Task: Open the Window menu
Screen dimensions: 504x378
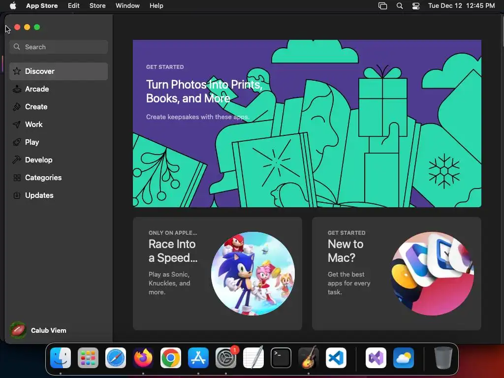Action: (x=127, y=6)
